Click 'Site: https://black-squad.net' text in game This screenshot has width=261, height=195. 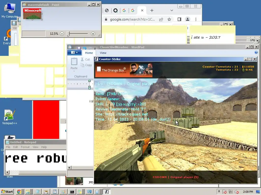(x=122, y=114)
